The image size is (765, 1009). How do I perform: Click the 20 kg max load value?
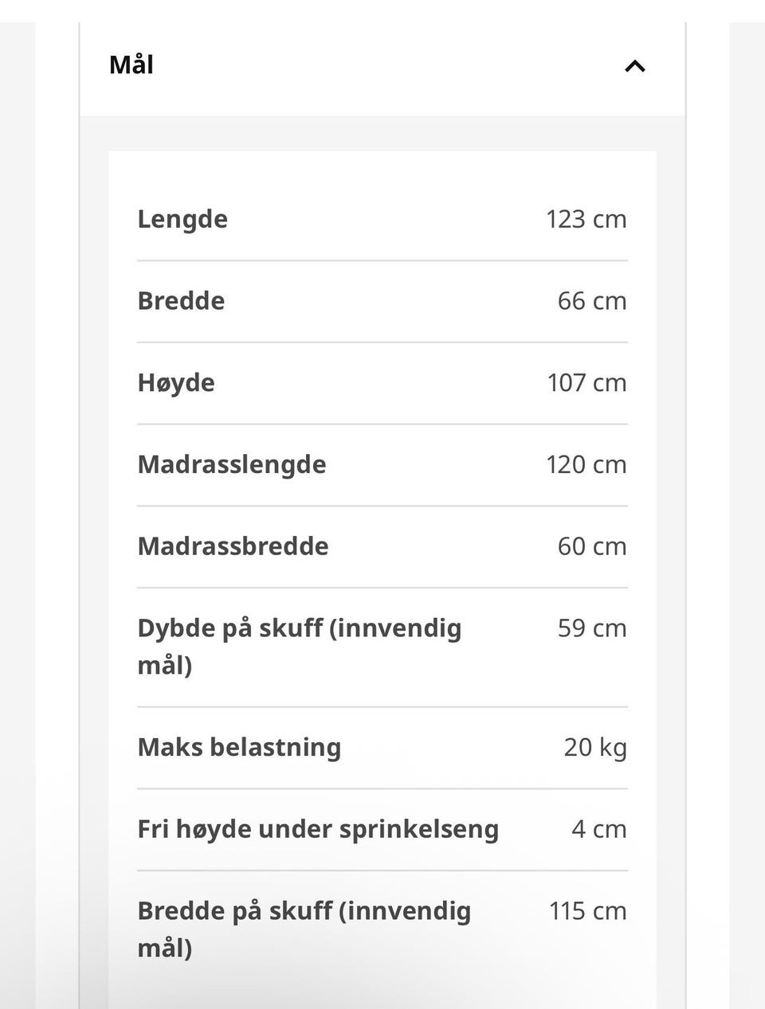(x=595, y=748)
